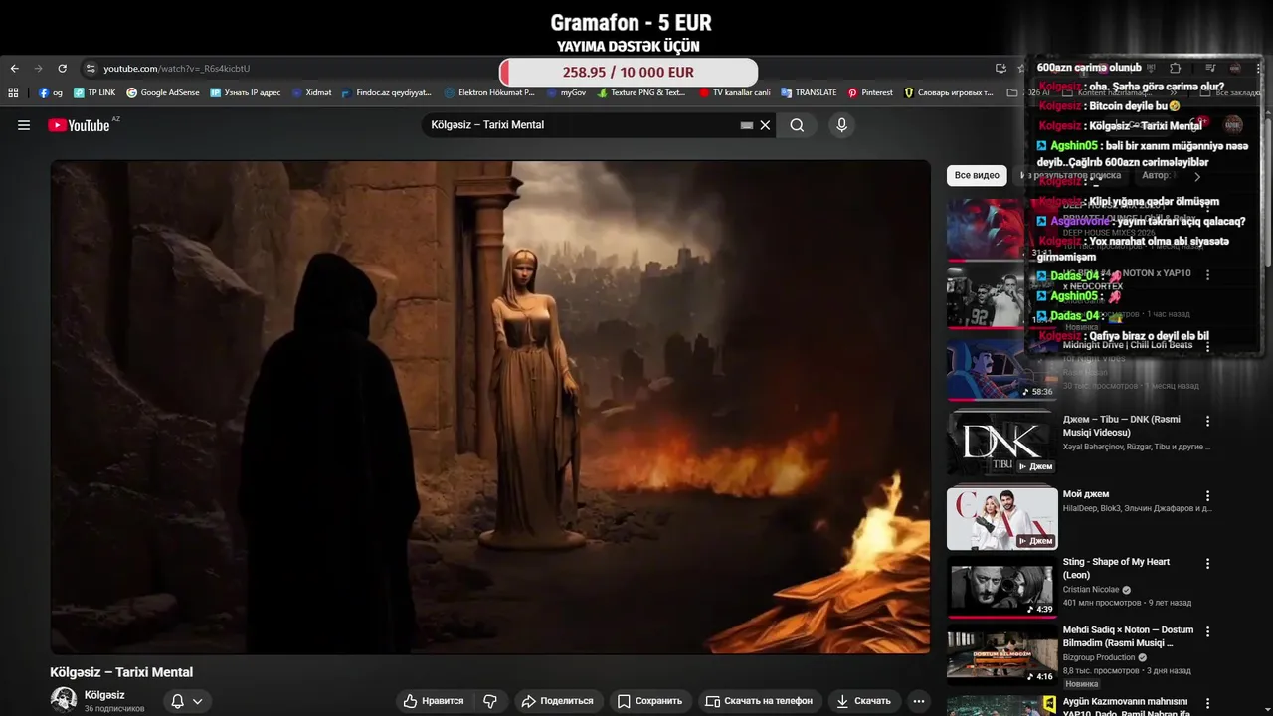Open the YouTube hamburger guide menu

(24, 125)
